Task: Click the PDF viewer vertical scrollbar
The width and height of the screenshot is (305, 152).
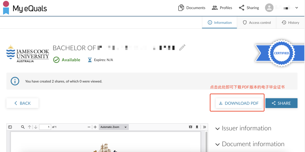Action: coord(206,142)
